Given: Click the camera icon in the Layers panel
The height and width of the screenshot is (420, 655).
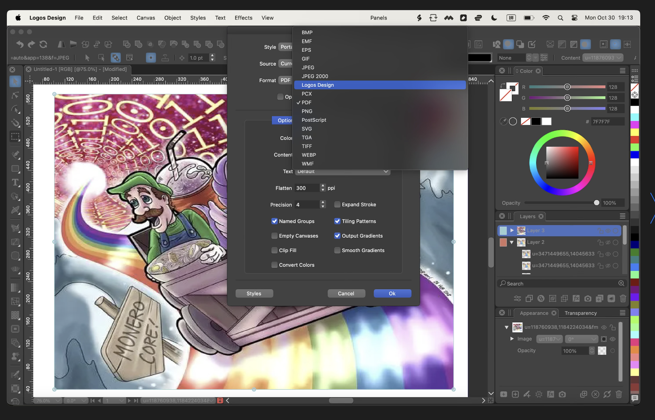Looking at the screenshot, I should click(x=588, y=298).
